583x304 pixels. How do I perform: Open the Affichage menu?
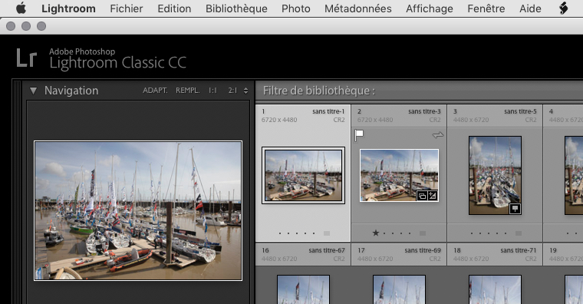[x=430, y=8]
